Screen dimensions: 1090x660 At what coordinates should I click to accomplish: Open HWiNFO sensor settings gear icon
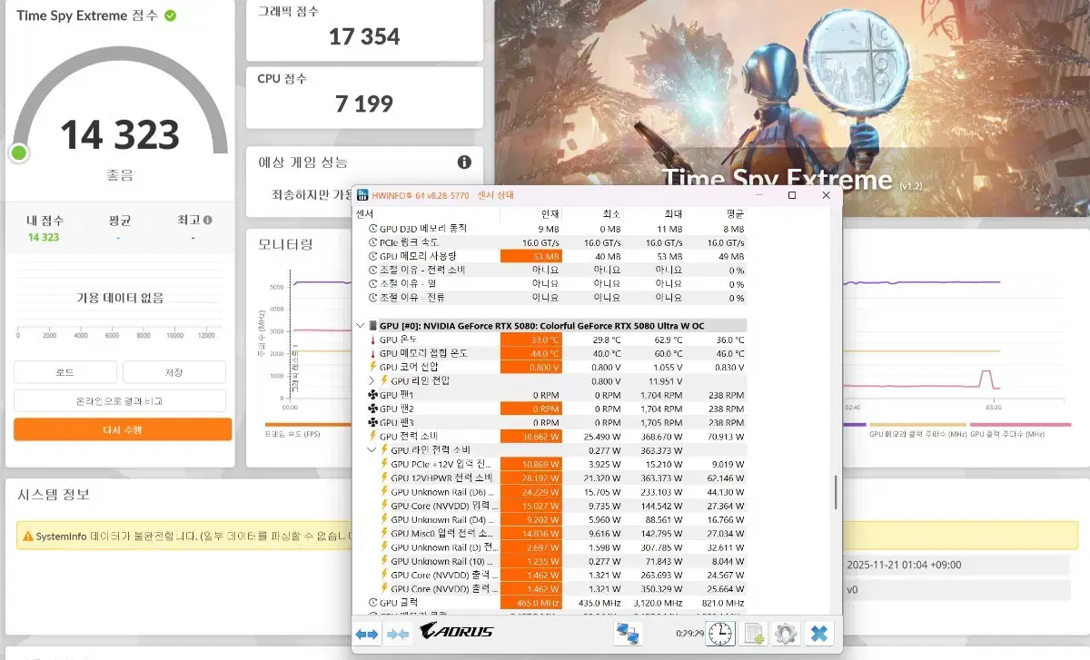click(787, 633)
